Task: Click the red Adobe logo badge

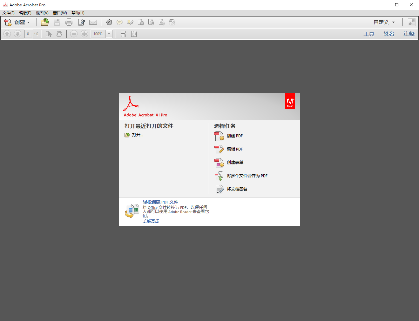Action: pos(290,101)
